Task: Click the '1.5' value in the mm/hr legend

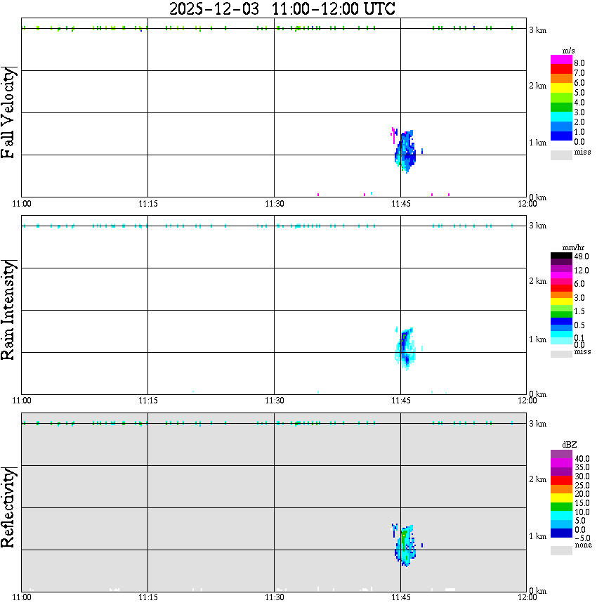Action: (579, 311)
